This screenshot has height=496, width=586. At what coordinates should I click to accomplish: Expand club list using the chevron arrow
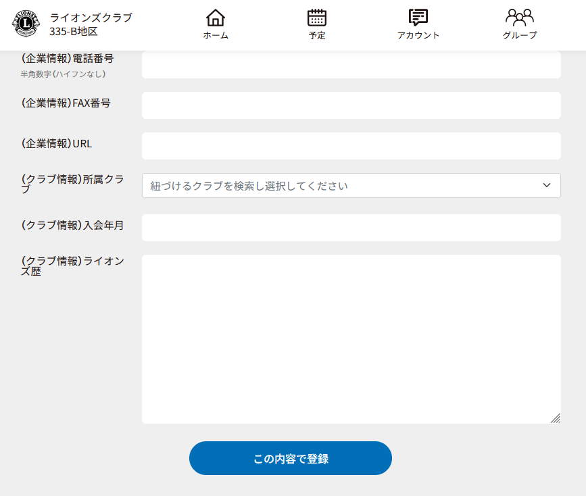tap(547, 186)
